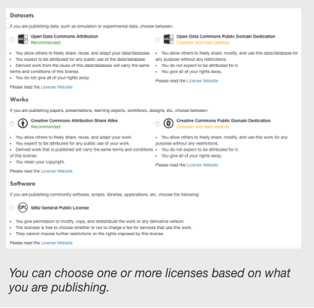This screenshot has width=314, height=308.
Task: Open the GPL License Website link
Action: pos(56,243)
